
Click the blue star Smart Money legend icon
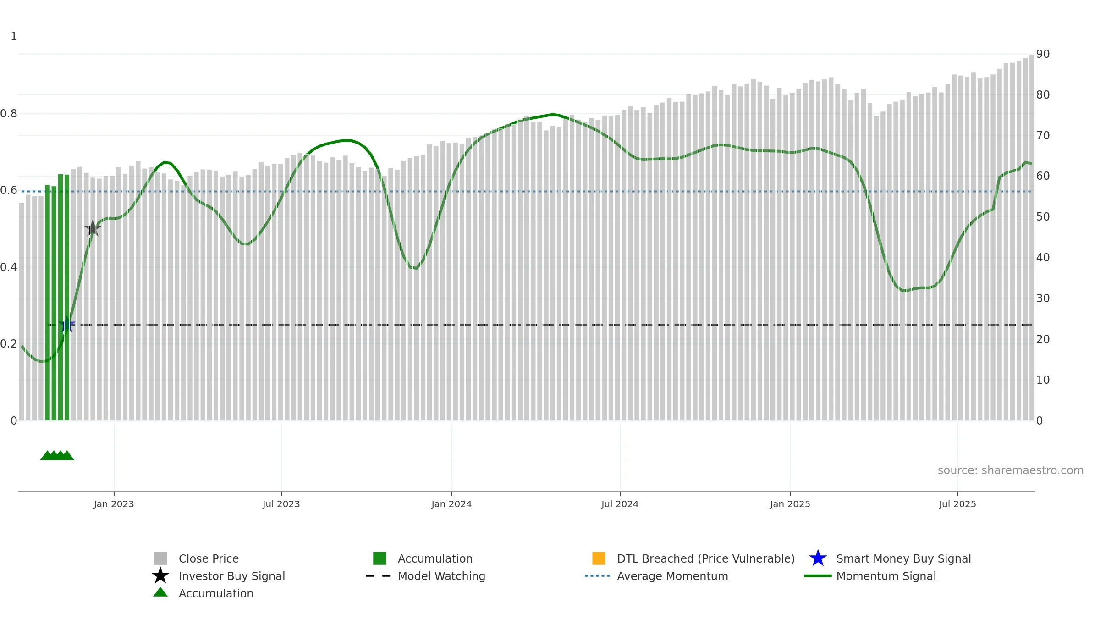point(818,558)
